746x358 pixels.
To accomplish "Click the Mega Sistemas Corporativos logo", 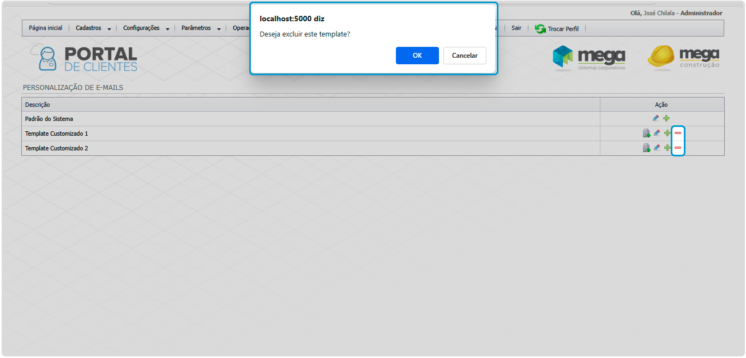I will click(x=589, y=58).
